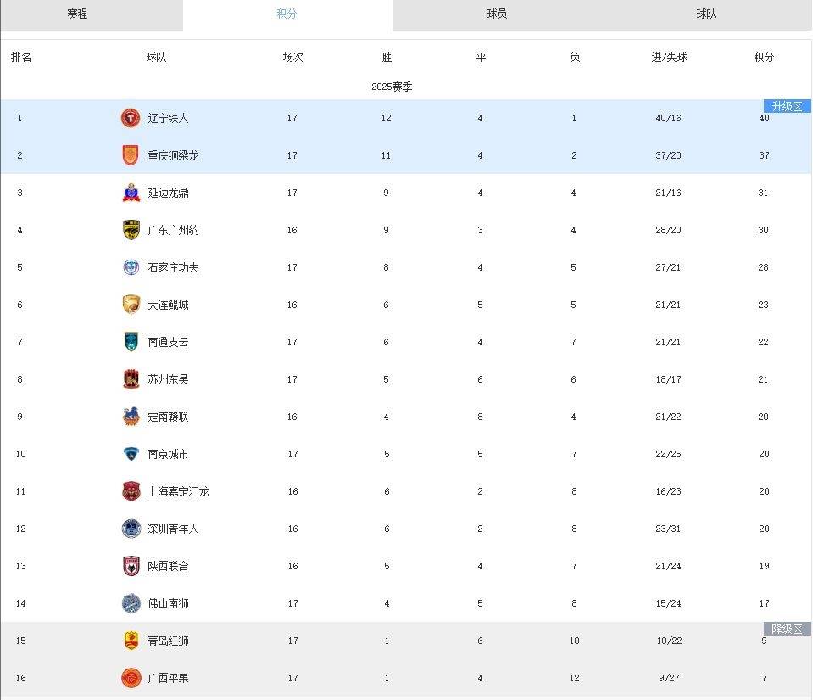Viewport: 813px width, 700px height.
Task: Switch to the 赛程 tab
Action: tap(77, 14)
